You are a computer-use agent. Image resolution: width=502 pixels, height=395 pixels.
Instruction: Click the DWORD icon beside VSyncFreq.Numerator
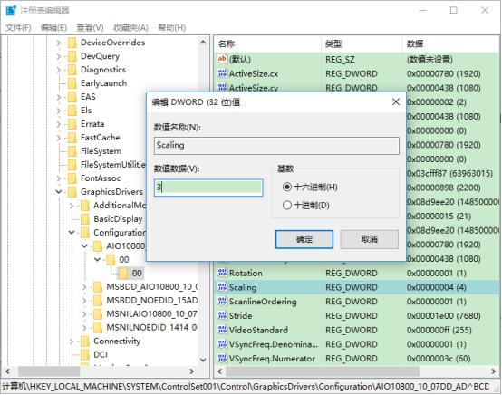coord(222,358)
